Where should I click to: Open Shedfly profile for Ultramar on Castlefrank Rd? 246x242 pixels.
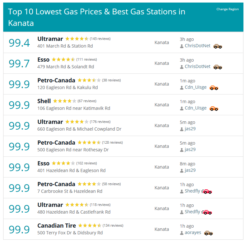pyautogui.click(x=192, y=212)
